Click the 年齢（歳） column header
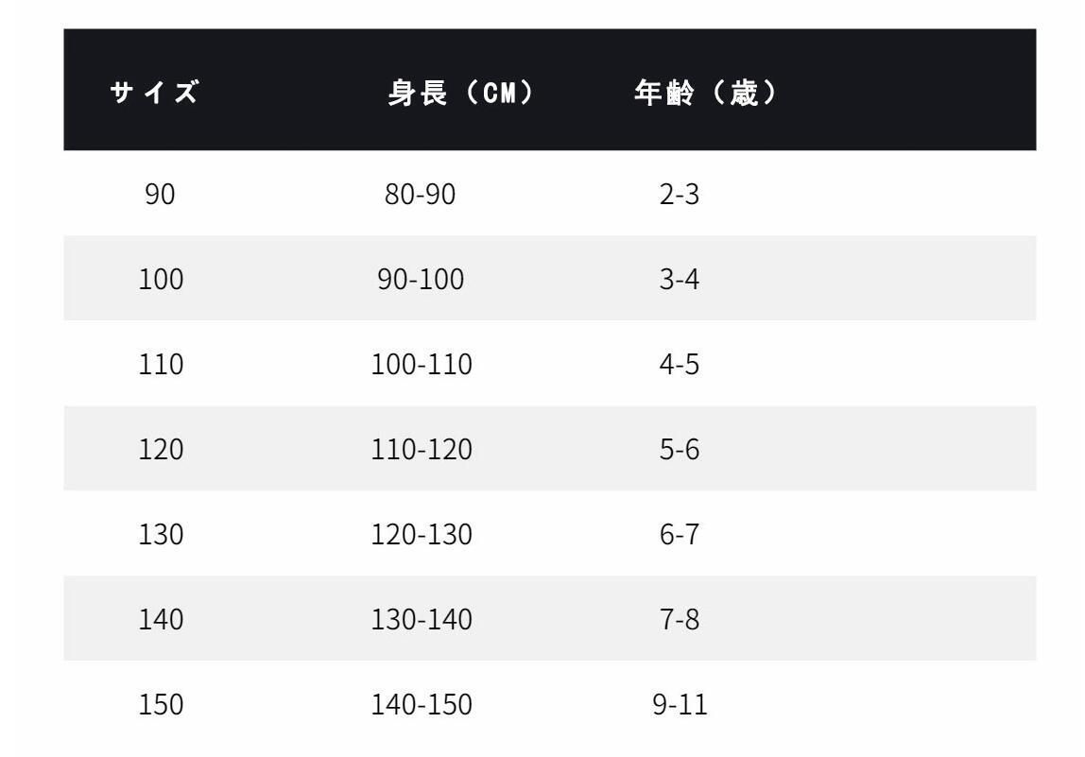 [705, 94]
